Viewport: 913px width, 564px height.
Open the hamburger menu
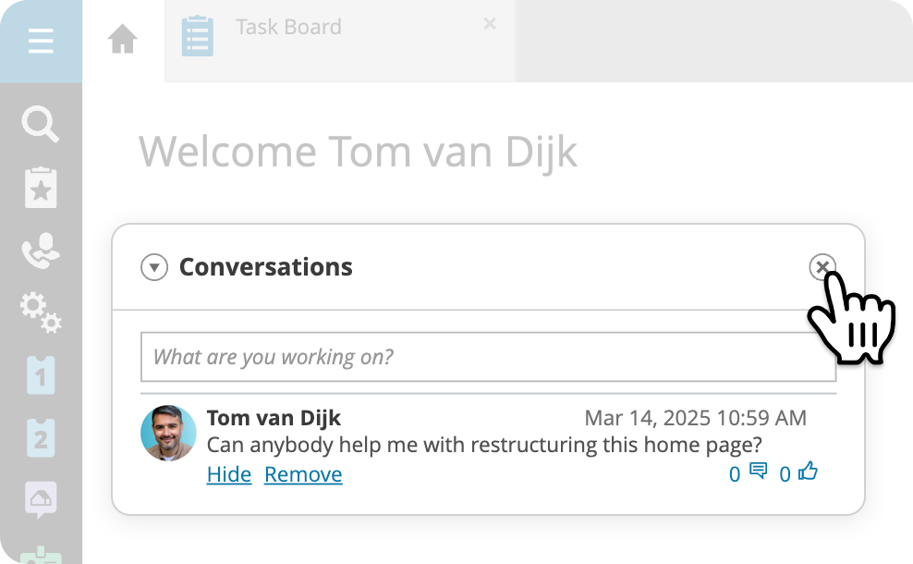41,41
